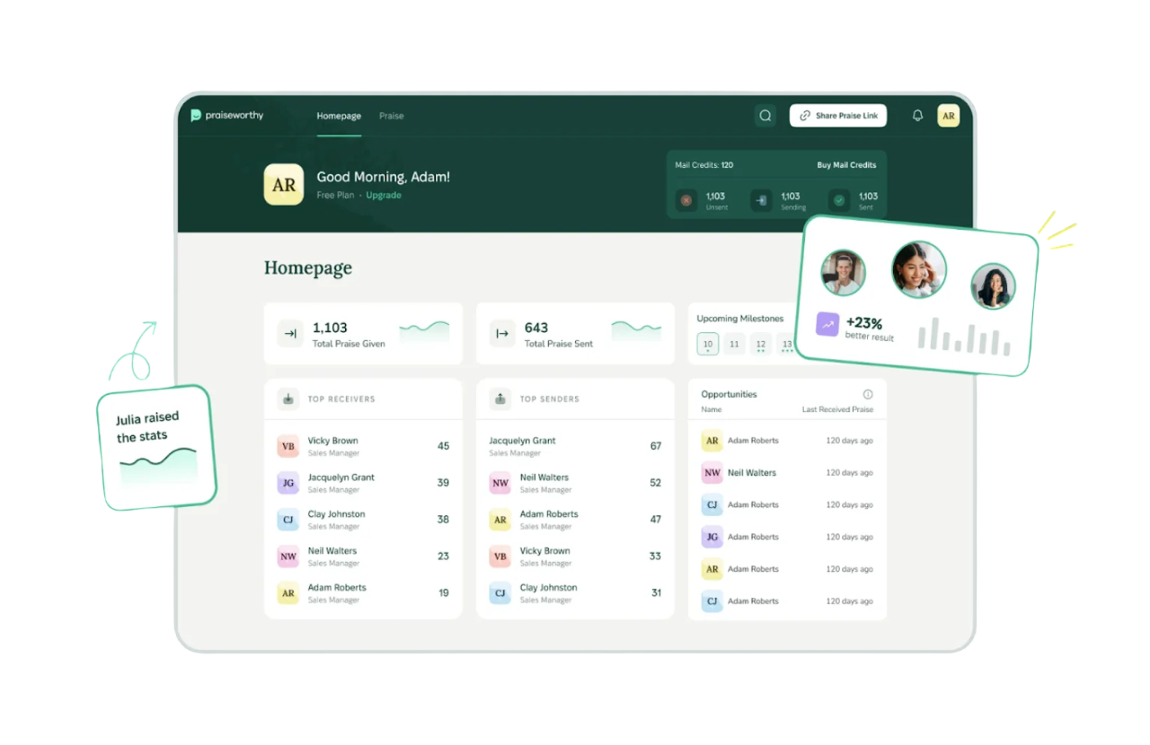Open the Opportunities info icon
The width and height of the screenshot is (1150, 745).
coord(868,393)
